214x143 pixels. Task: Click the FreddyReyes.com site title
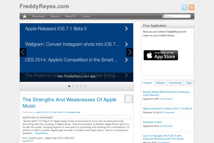point(44,6)
